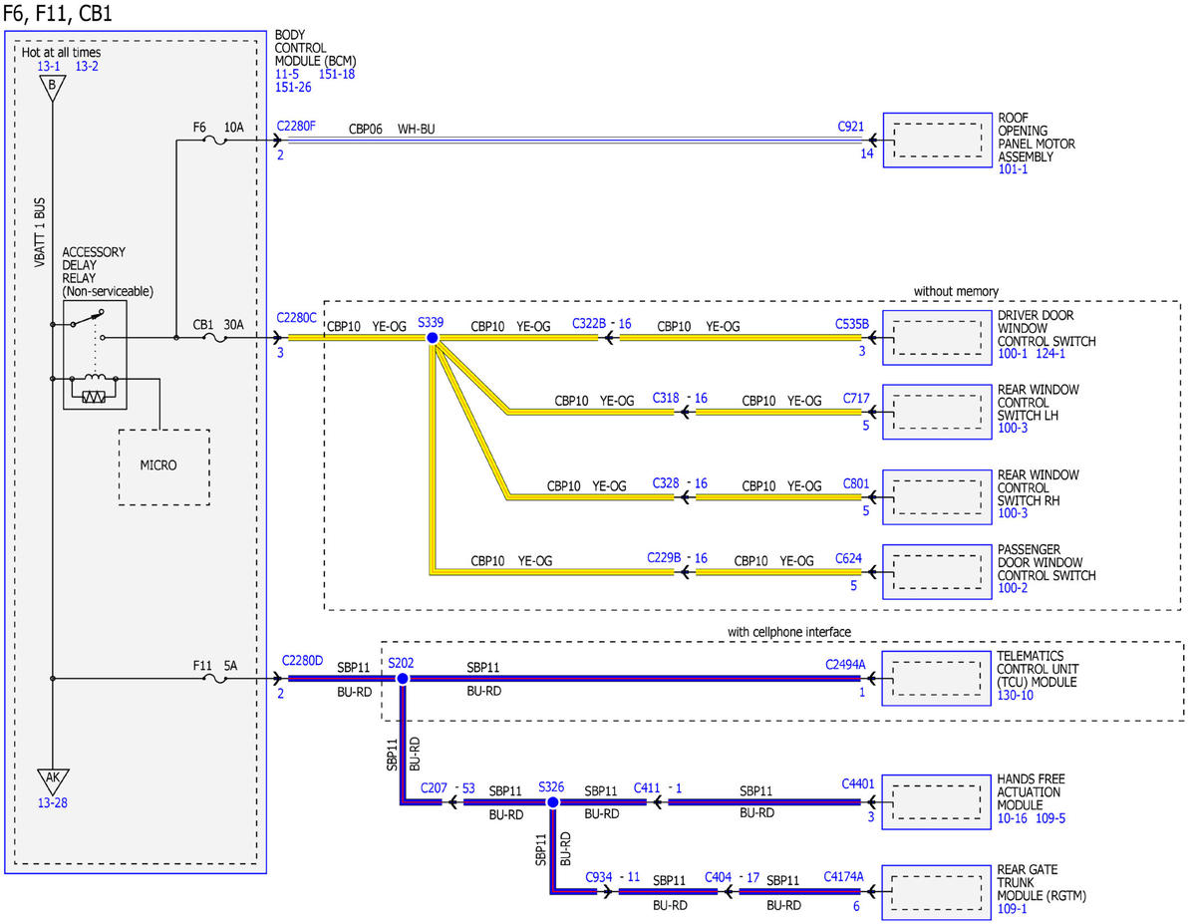Select connector C535B at driver door switch
Image resolution: width=1196 pixels, height=924 pixels.
tap(852, 324)
